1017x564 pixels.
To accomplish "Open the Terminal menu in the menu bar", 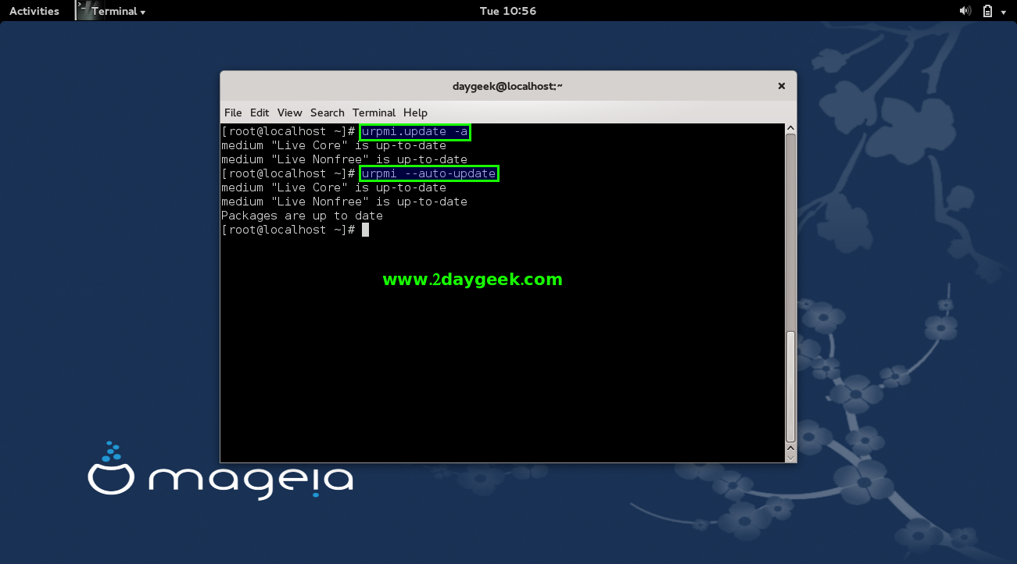I will coord(374,112).
